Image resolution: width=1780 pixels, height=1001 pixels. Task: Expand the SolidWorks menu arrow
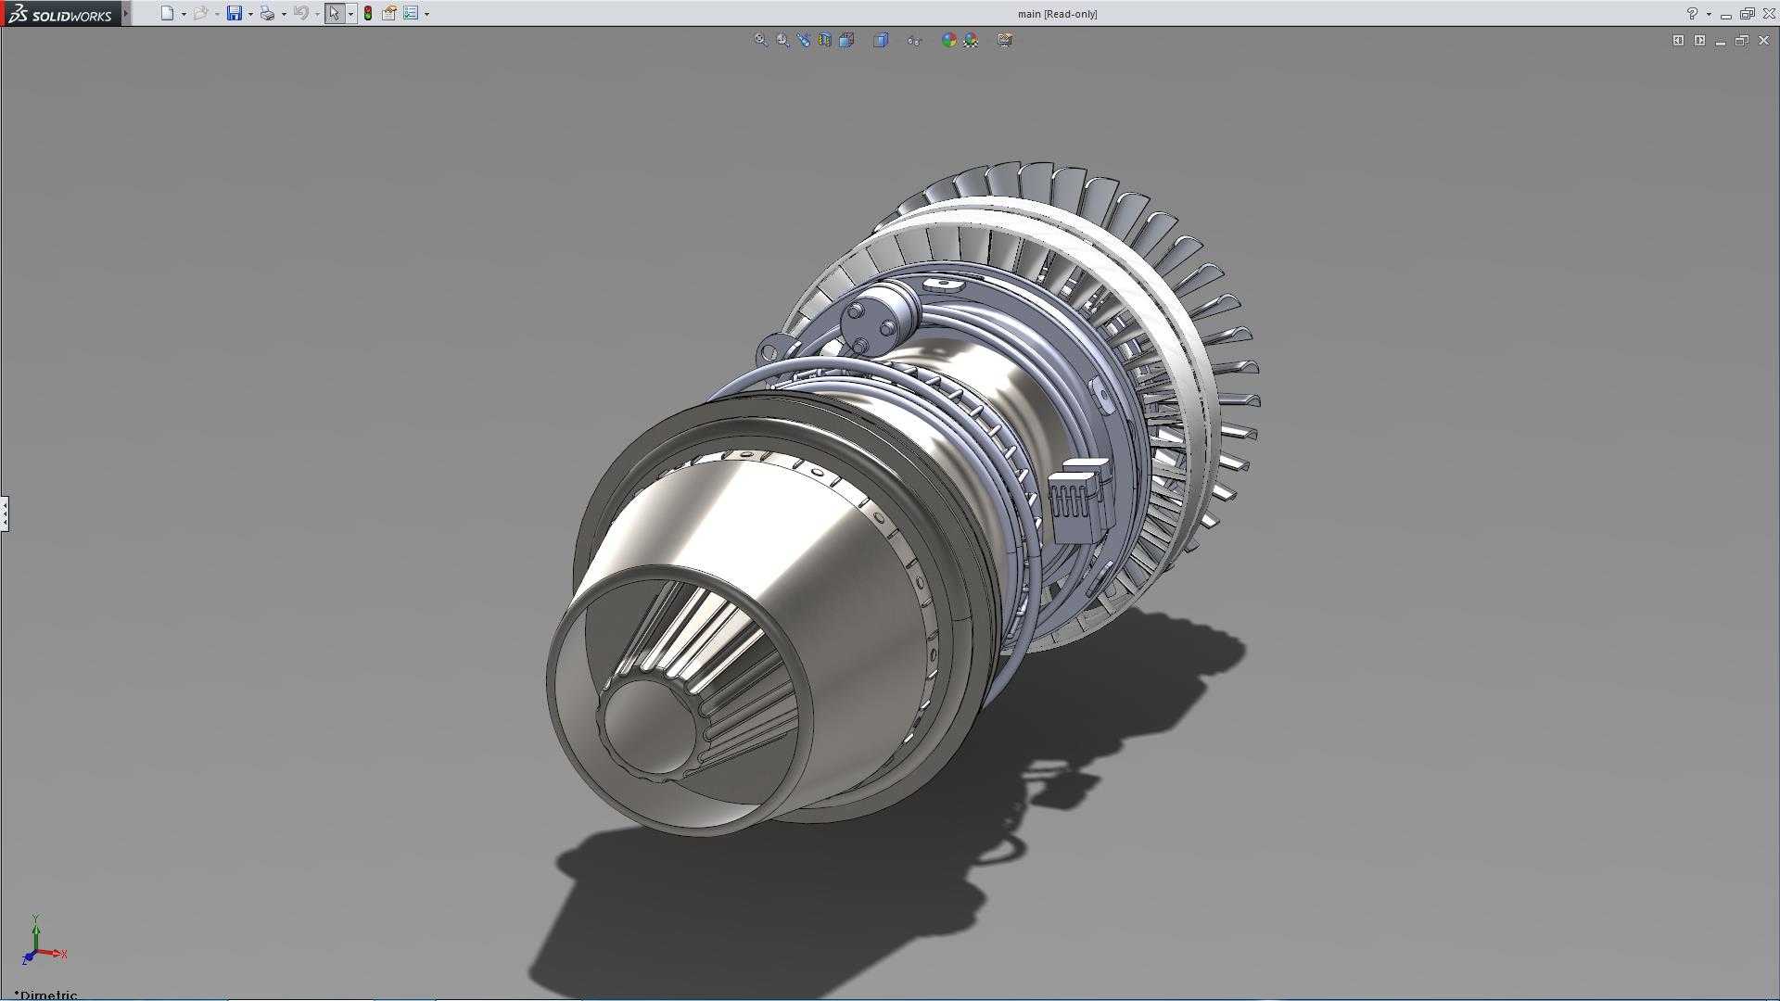click(126, 13)
